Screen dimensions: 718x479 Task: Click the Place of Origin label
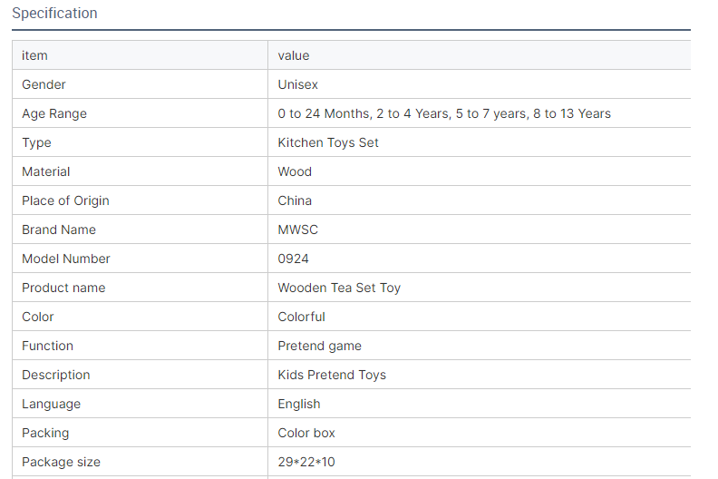coord(65,200)
